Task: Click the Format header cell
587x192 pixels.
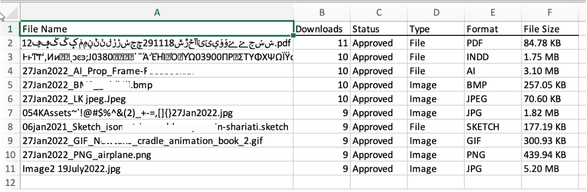Action: 493,29
